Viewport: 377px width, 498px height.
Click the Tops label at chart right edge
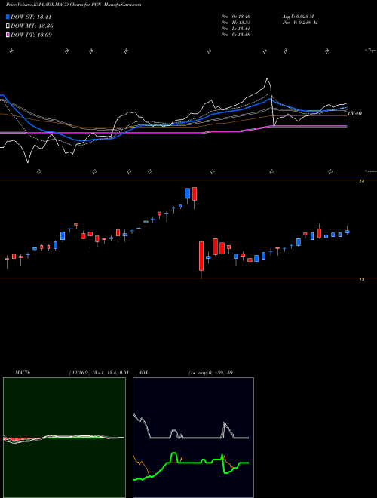[371, 51]
